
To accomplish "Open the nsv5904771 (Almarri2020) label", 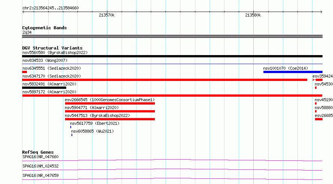I will [92, 108].
